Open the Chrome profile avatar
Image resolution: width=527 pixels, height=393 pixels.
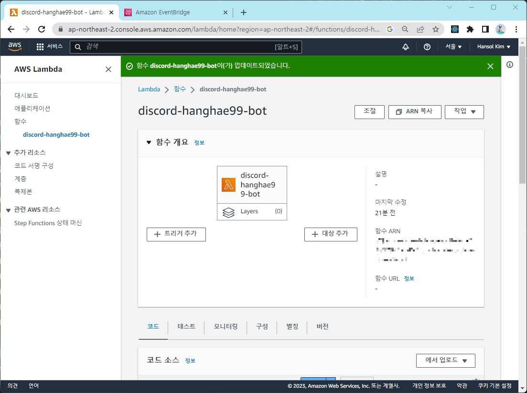pos(500,29)
